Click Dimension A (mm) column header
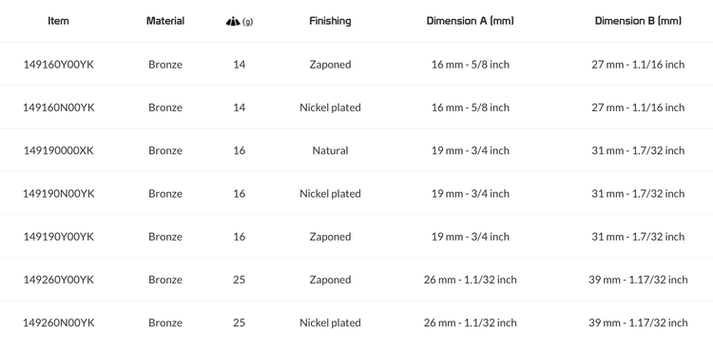 [x=471, y=21]
